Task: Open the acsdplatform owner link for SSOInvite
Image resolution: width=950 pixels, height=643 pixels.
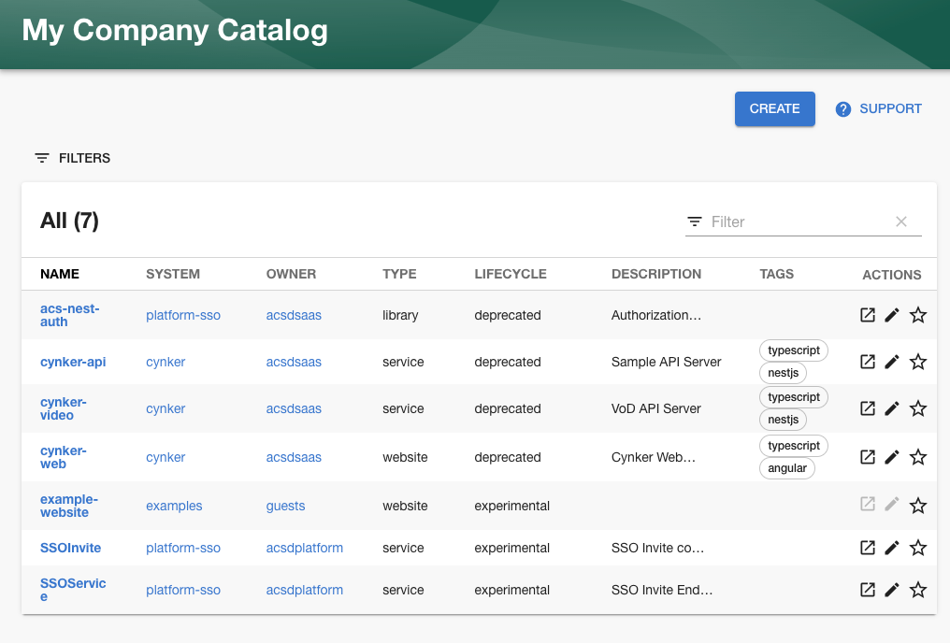Action: (305, 548)
